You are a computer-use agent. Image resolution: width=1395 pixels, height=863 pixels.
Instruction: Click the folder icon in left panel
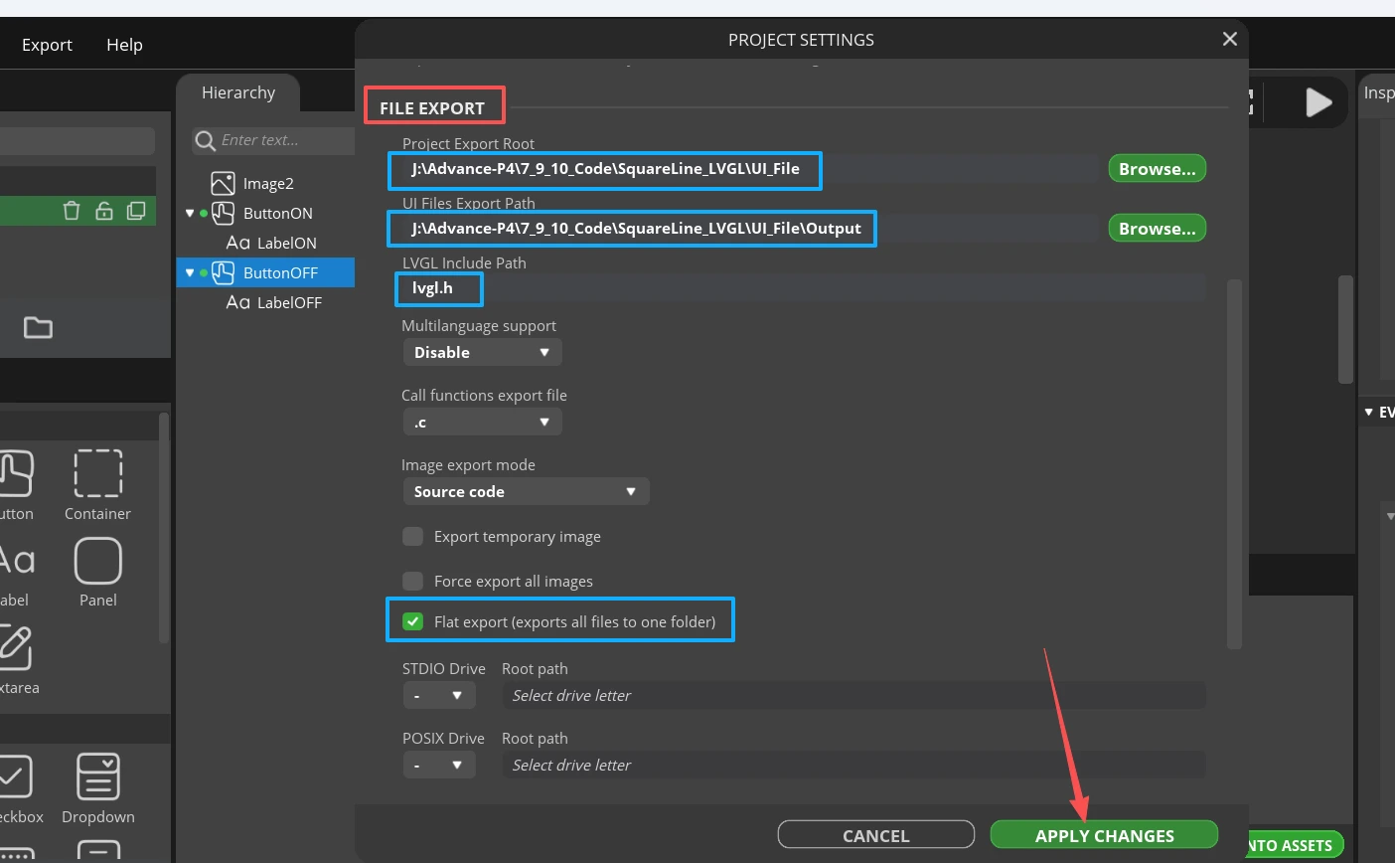click(38, 327)
